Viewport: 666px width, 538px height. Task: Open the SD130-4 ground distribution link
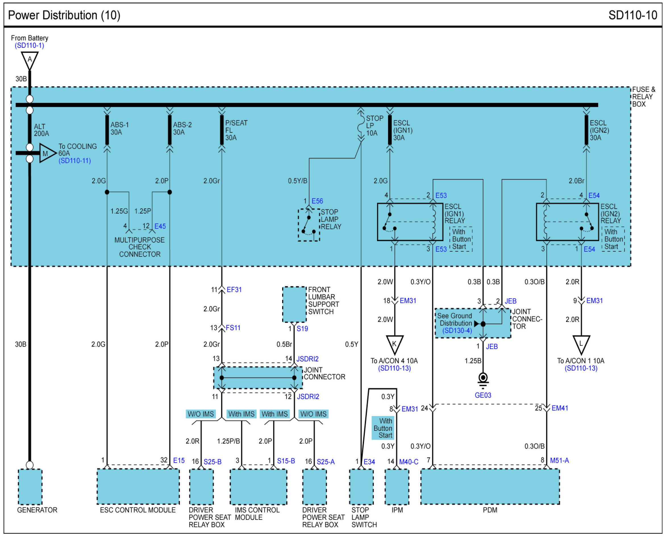(457, 331)
